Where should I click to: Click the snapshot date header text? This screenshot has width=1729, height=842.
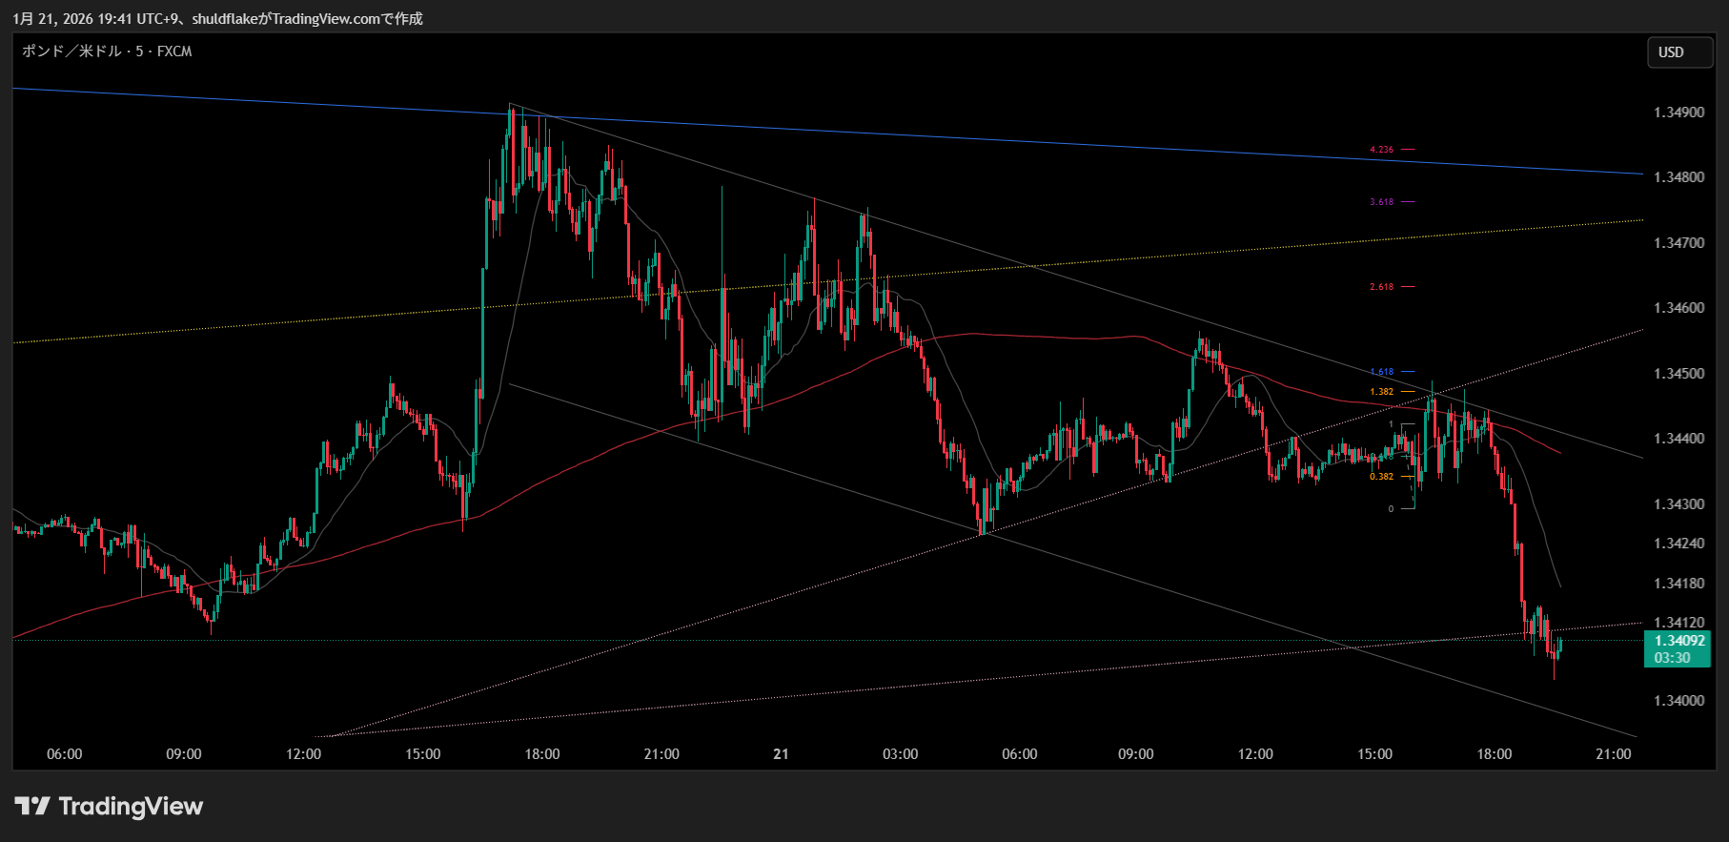tap(217, 19)
